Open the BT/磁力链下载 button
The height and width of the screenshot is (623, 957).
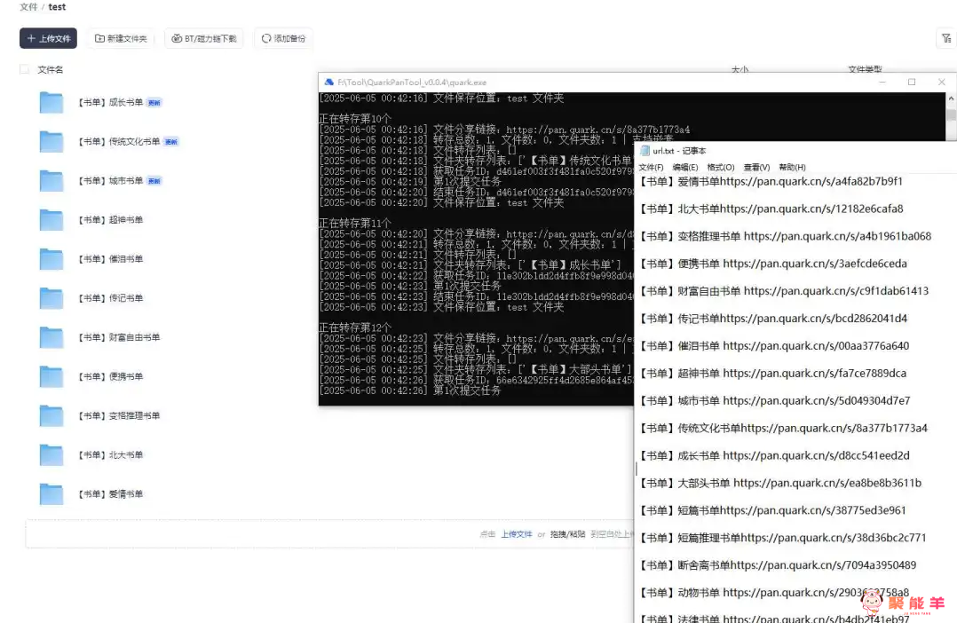[x=204, y=38]
